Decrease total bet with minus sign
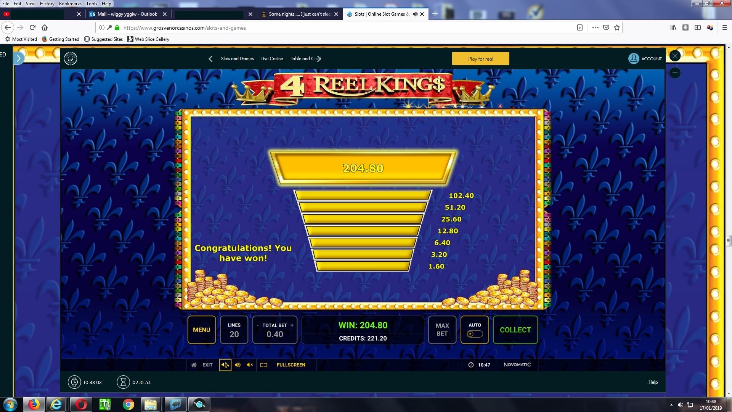Image resolution: width=732 pixels, height=412 pixels. click(x=258, y=325)
